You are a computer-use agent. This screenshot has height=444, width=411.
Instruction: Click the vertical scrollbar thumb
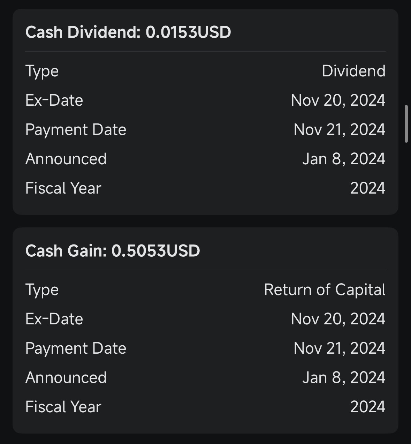[406, 123]
